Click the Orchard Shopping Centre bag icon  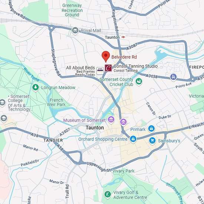coord(133,139)
